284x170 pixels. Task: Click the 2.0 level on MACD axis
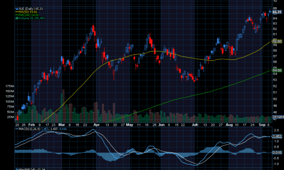(x=276, y=130)
